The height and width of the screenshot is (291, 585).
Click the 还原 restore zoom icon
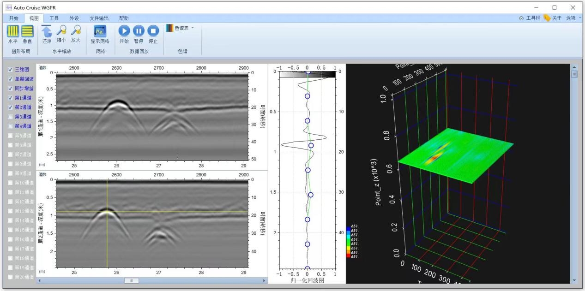[x=47, y=31]
